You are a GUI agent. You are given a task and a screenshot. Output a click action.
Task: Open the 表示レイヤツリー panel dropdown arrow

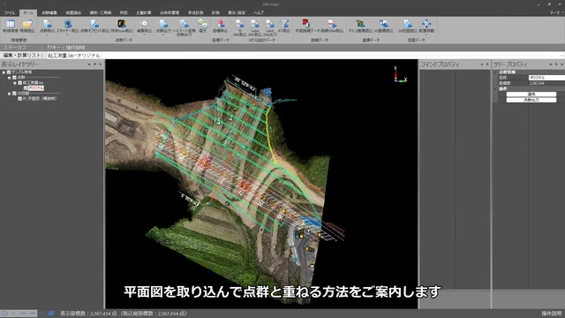click(89, 64)
